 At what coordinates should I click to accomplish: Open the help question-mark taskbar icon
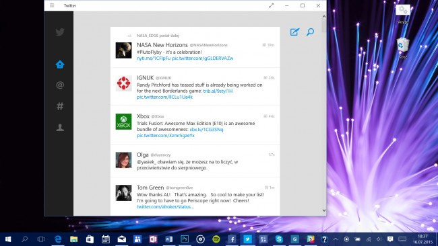324,239
